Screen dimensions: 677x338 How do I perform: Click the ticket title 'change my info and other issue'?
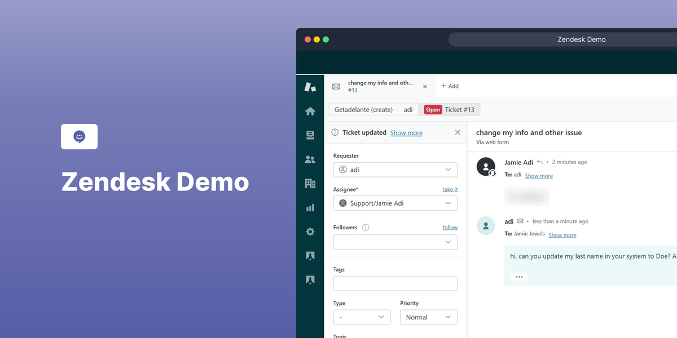[x=529, y=133]
